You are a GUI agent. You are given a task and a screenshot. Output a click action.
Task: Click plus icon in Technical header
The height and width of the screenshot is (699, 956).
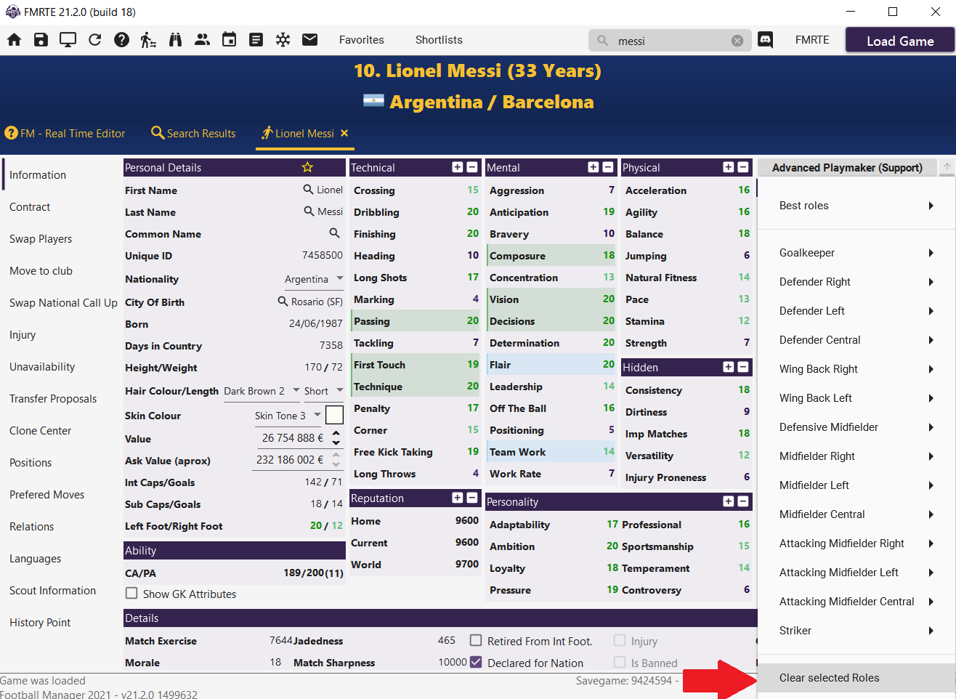[458, 167]
